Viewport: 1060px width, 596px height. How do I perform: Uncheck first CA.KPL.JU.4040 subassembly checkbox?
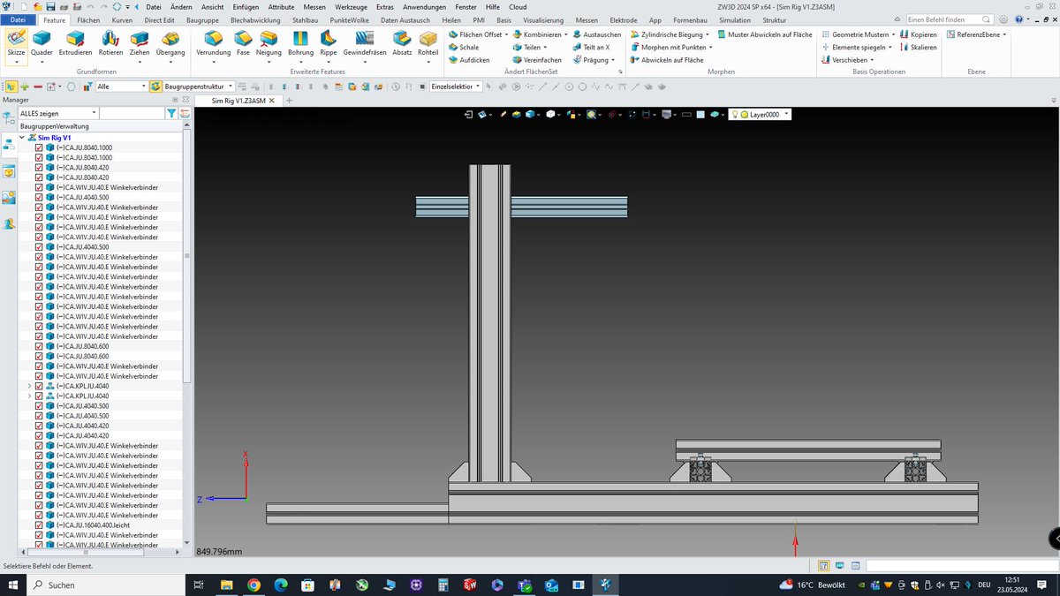click(39, 386)
